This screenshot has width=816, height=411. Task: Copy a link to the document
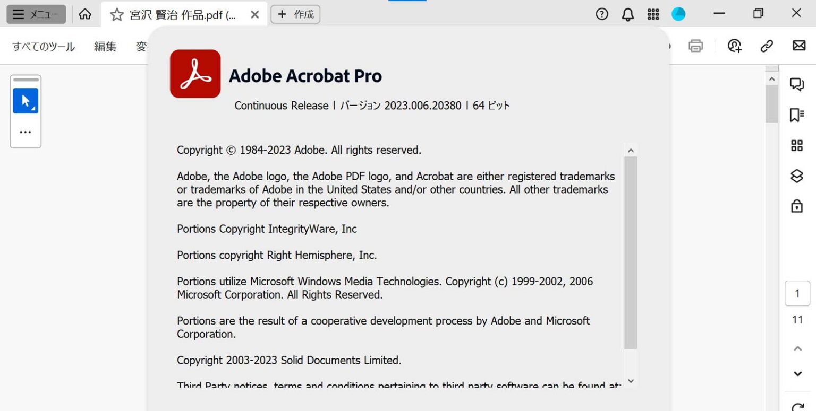(x=767, y=46)
